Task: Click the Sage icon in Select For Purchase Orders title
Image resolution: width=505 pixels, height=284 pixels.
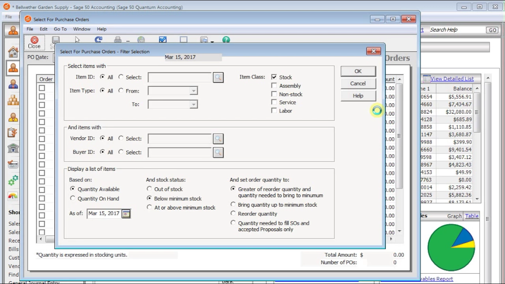Action: click(28, 19)
